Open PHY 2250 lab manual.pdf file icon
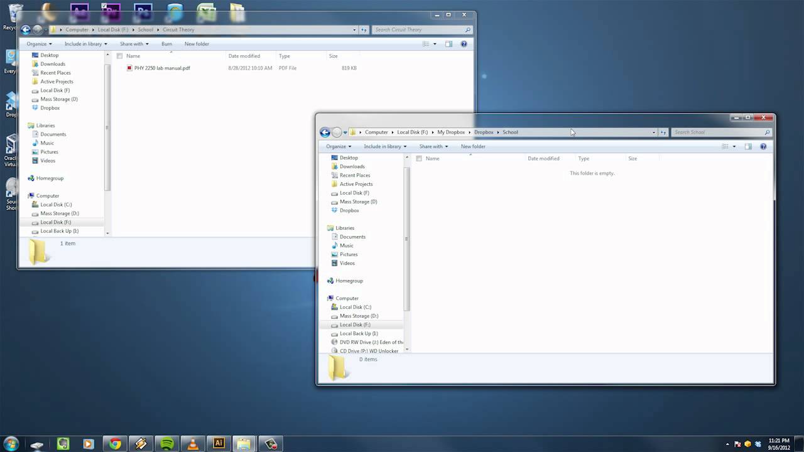This screenshot has height=452, width=804. pyautogui.click(x=129, y=68)
